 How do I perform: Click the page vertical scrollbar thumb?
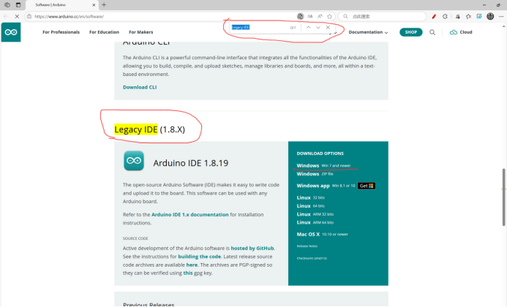pyautogui.click(x=504, y=197)
